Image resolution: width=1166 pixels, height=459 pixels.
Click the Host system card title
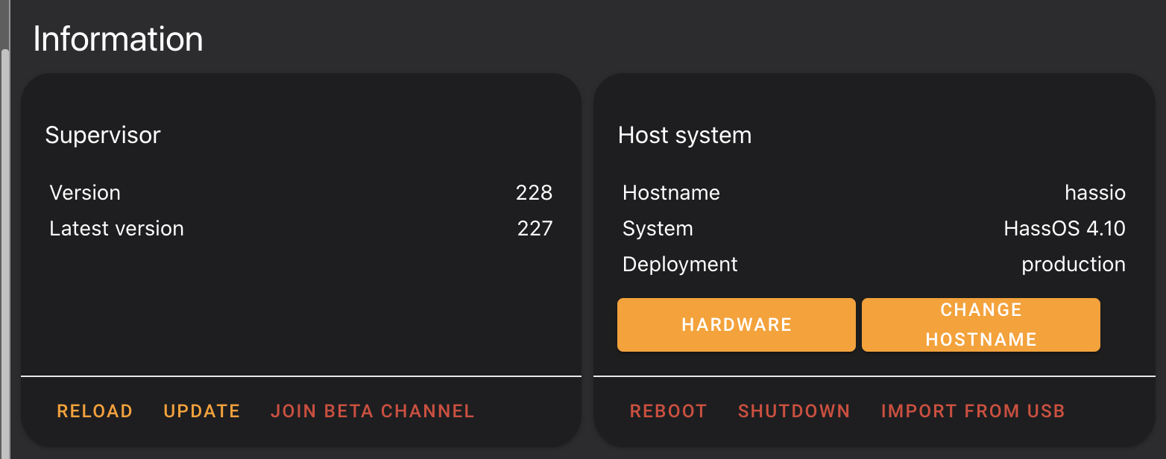[684, 135]
